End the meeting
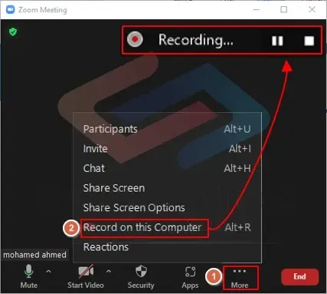Image resolution: width=327 pixels, height=294 pixels. pos(299,276)
